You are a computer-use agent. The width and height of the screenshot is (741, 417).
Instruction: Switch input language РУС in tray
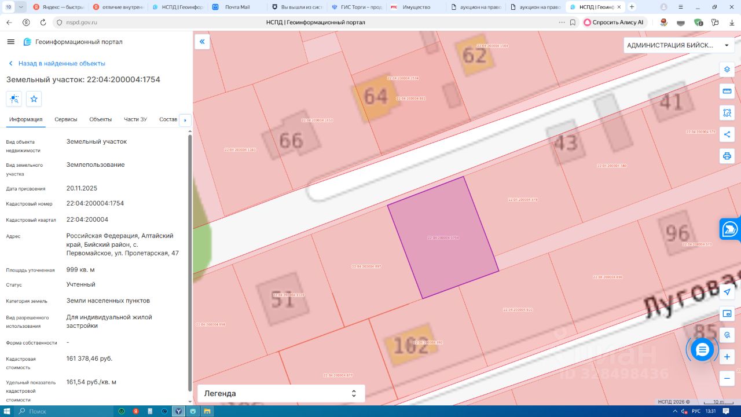tap(696, 411)
